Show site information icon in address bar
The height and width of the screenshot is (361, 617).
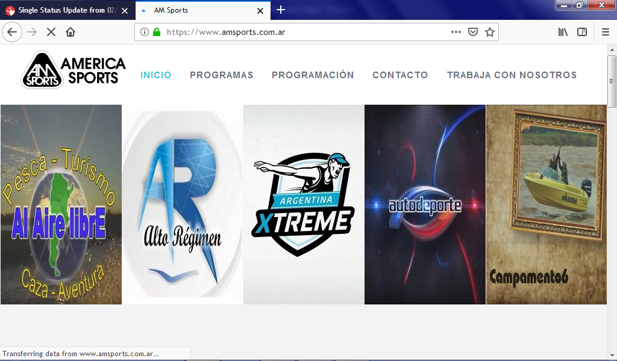pos(145,32)
